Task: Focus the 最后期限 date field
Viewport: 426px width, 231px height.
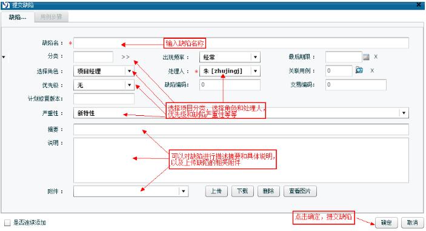Action: 344,57
